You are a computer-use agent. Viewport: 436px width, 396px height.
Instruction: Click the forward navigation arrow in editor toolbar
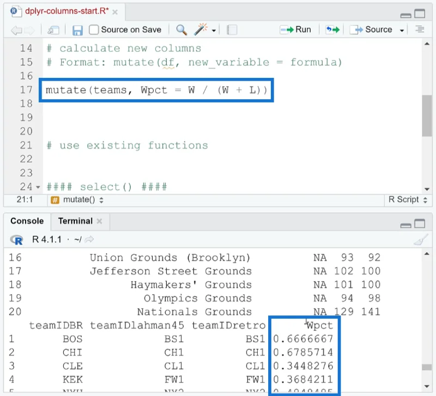click(29, 30)
